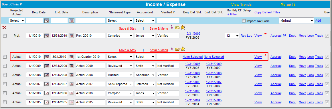The height and width of the screenshot is (109, 332).
Task: Open Beg. Date calendar for 1st Quarter 2010
Action: coord(47,57)
